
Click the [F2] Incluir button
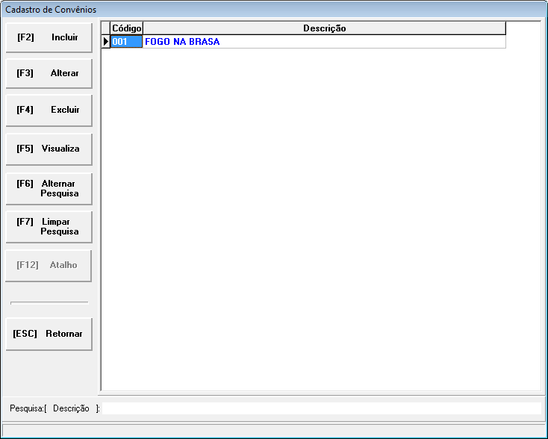[x=49, y=37]
